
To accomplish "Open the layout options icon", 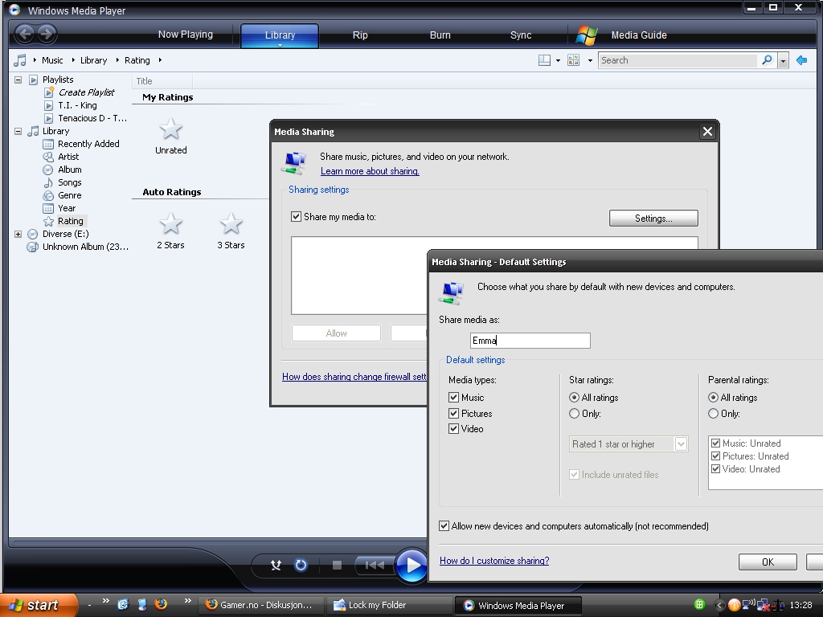I will (544, 60).
